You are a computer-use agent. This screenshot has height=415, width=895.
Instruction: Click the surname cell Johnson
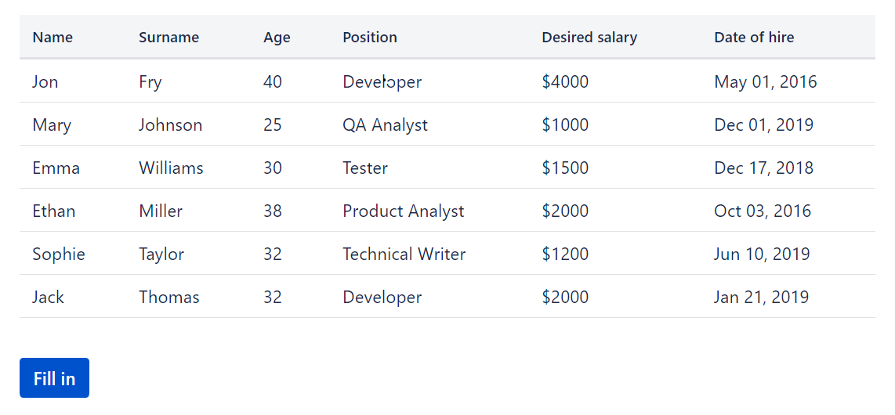coord(170,125)
